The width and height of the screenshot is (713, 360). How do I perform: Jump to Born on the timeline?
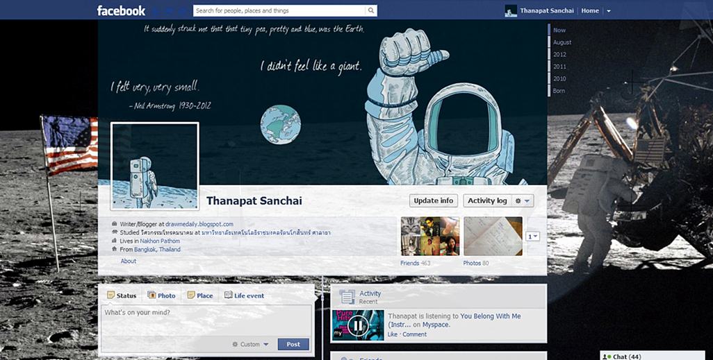[559, 91]
